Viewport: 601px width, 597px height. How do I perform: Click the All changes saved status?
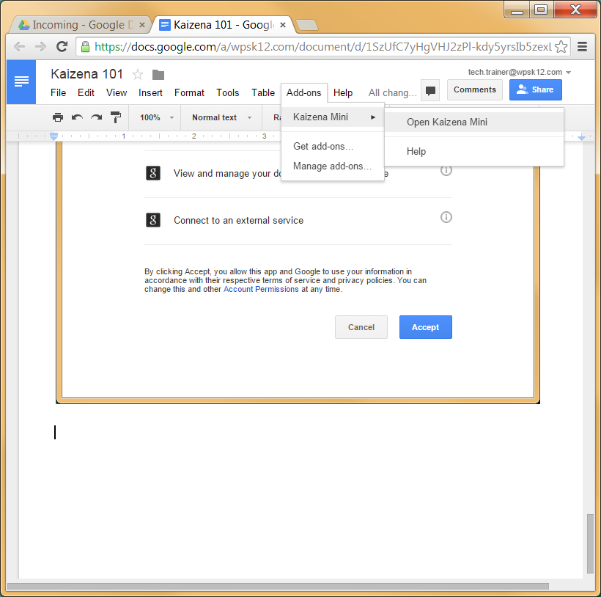pos(393,93)
